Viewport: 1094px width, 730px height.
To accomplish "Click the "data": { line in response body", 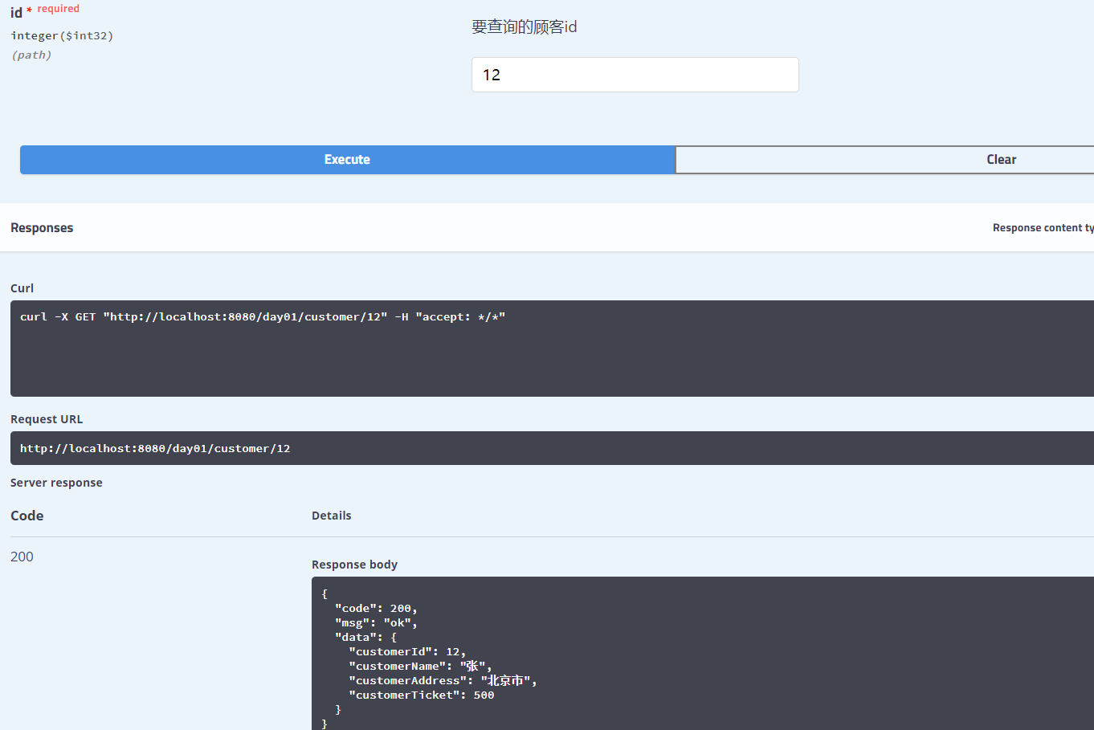I will pyautogui.click(x=365, y=638).
